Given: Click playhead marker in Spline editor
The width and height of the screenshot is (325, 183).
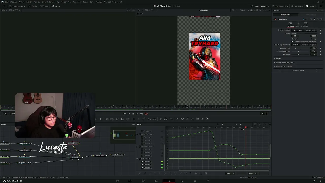Looking at the screenshot, I should coord(246,127).
